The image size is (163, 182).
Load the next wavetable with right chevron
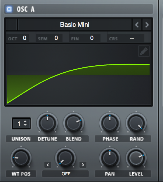coord(147,25)
